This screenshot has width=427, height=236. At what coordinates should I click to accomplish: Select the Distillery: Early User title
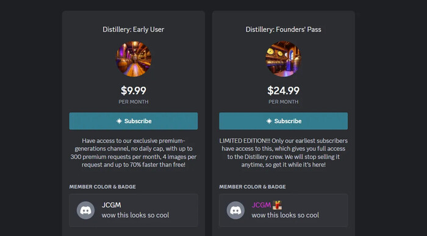134,29
